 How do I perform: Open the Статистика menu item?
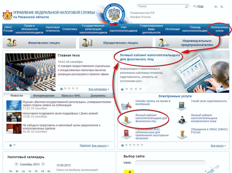70,29
